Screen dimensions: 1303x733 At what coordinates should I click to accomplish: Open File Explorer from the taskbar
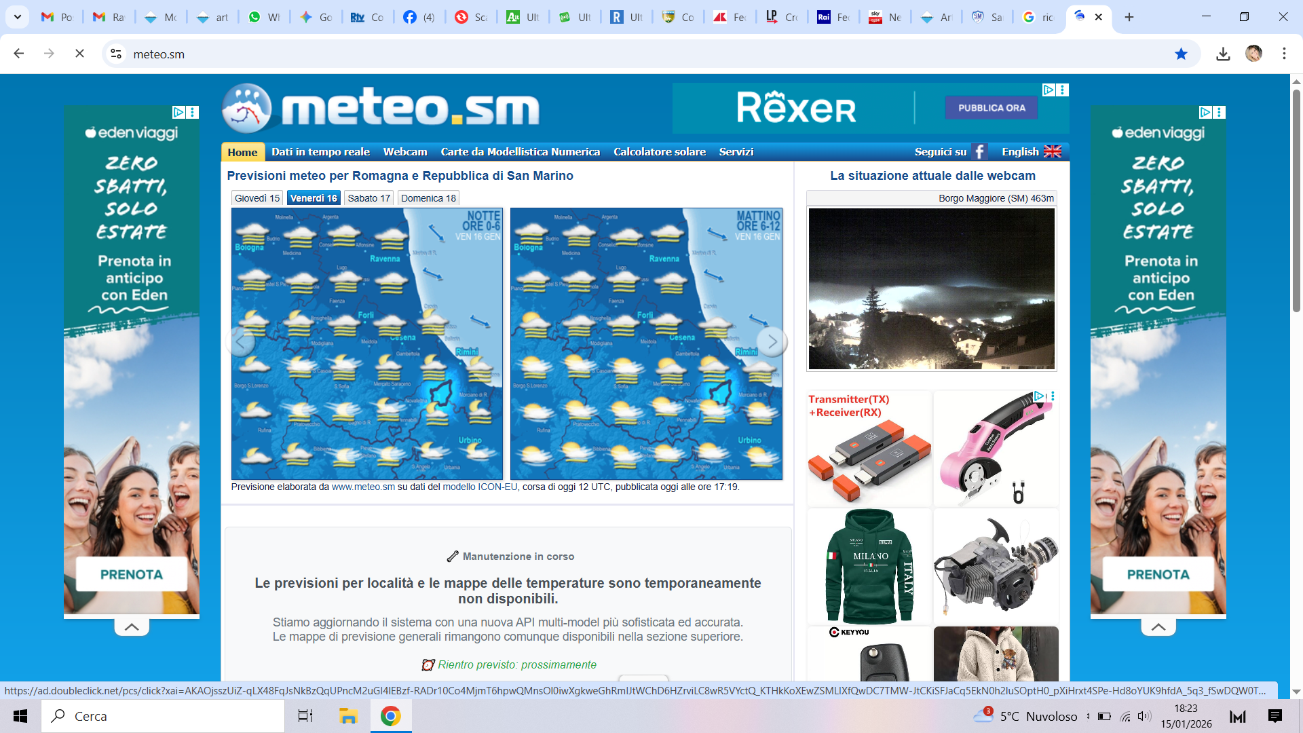pyautogui.click(x=348, y=716)
